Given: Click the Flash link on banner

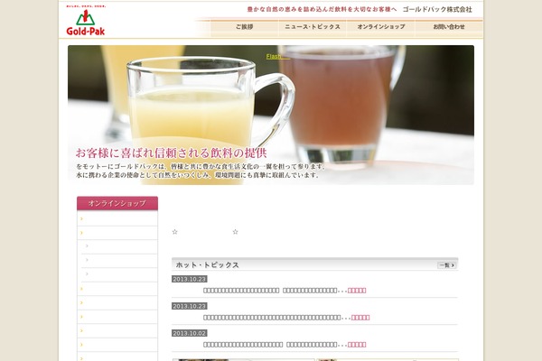Looking at the screenshot, I should tap(277, 57).
